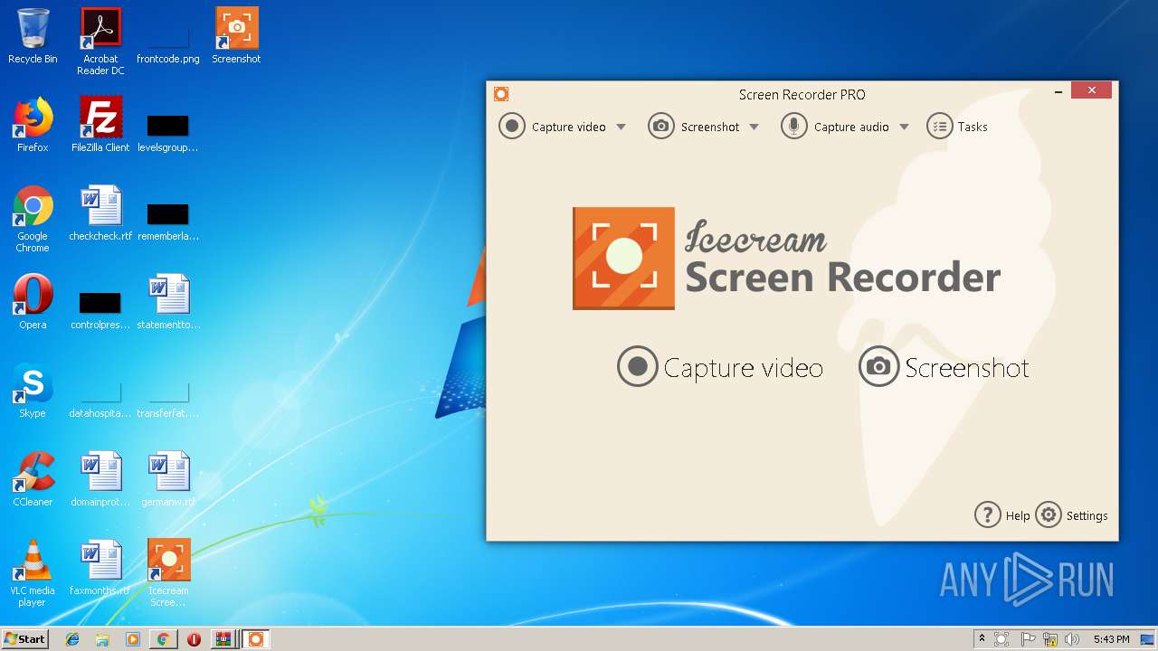Screen dimensions: 1158x651
Task: Click the large Screenshot button
Action: click(944, 367)
